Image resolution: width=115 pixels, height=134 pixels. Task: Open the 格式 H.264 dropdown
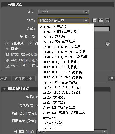pyautogui.click(x=63, y=12)
